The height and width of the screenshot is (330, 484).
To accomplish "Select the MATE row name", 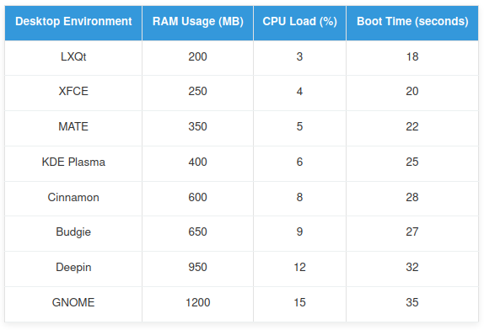I will [73, 126].
